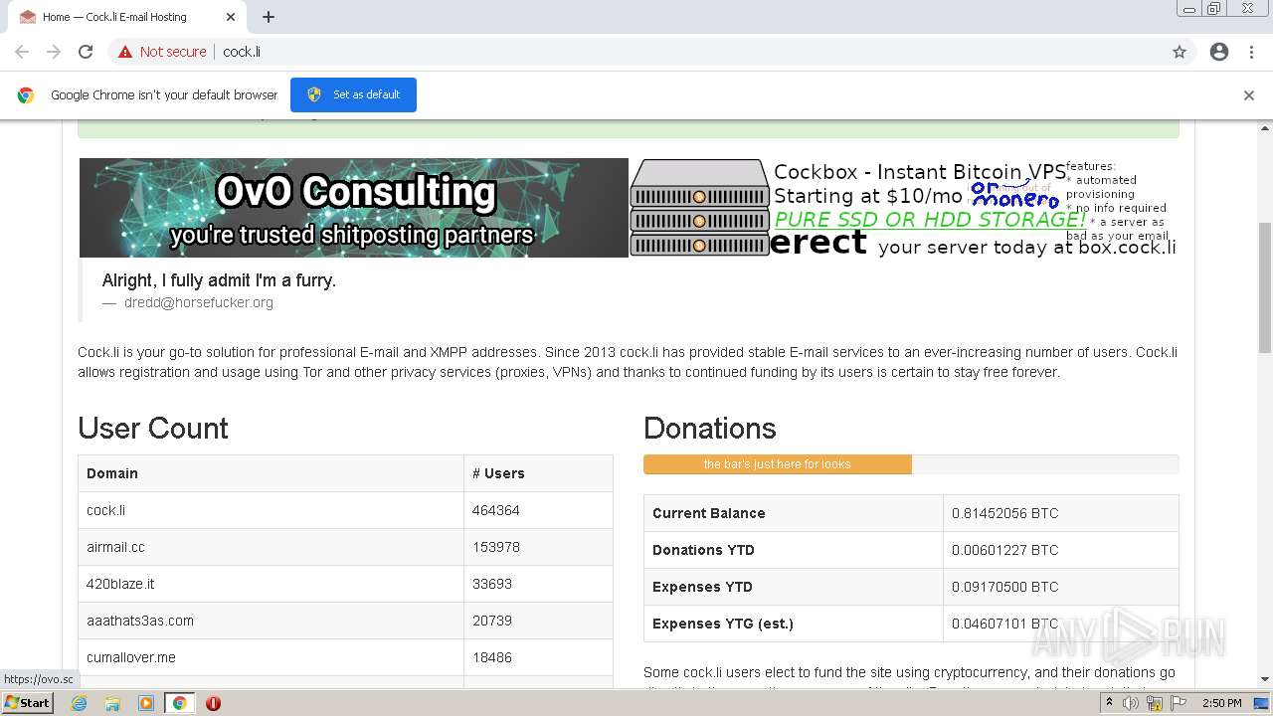Click the scrollbar up arrow
This screenshot has height=716, width=1273.
1265,128
